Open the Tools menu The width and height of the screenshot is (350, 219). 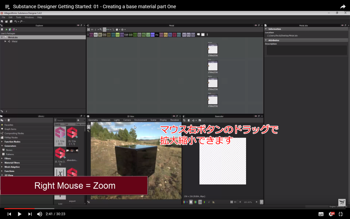pos(19,17)
